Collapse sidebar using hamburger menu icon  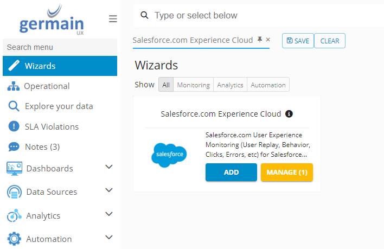[113, 19]
